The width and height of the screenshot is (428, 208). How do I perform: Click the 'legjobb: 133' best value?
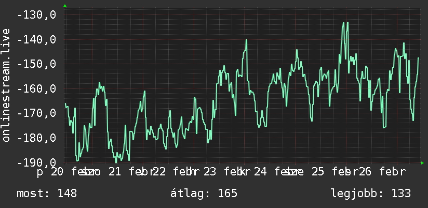[371, 194]
